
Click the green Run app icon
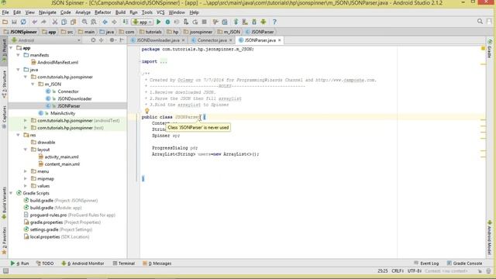158,22
